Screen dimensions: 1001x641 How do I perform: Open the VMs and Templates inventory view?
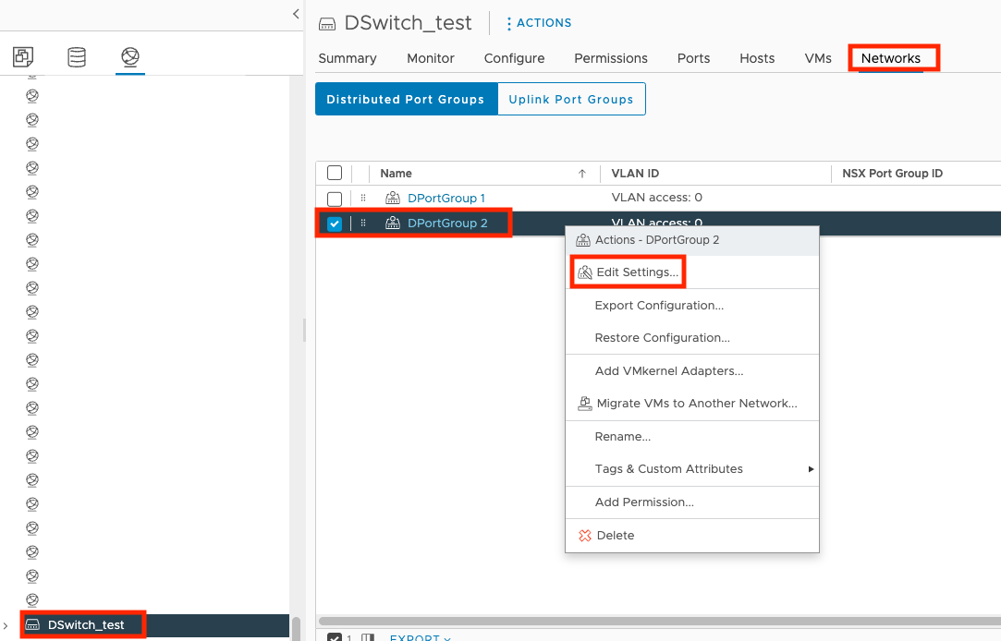point(23,57)
